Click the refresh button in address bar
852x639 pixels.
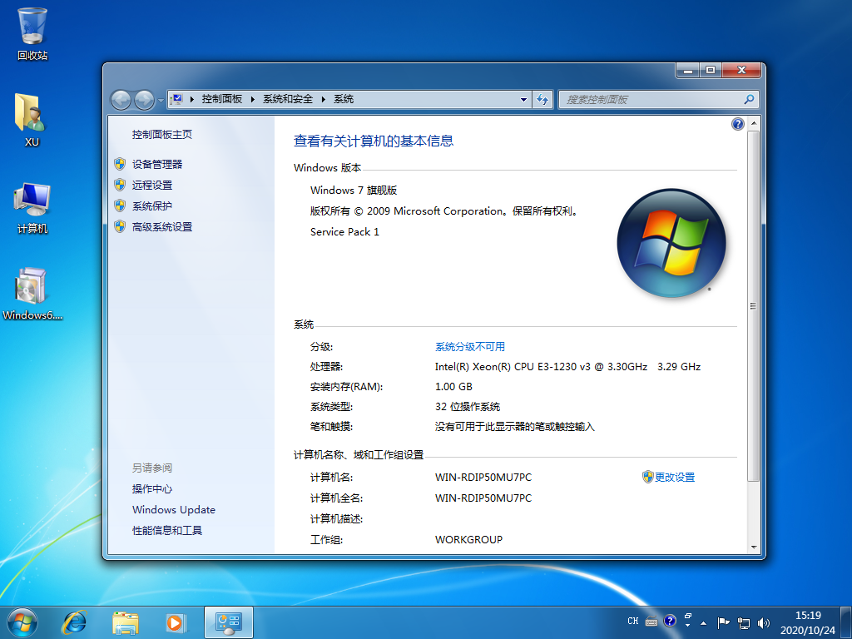click(x=542, y=100)
